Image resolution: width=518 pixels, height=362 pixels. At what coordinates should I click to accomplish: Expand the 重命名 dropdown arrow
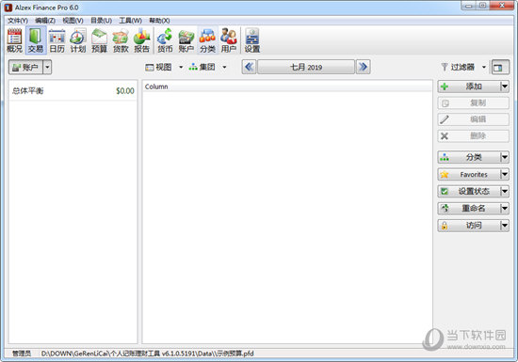click(505, 209)
